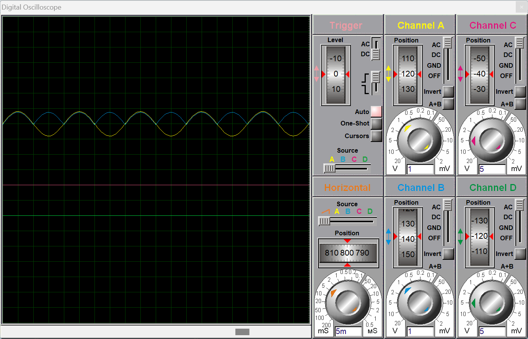This screenshot has width=528, height=339.
Task: Click the Trigger panel header
Action: click(x=348, y=25)
